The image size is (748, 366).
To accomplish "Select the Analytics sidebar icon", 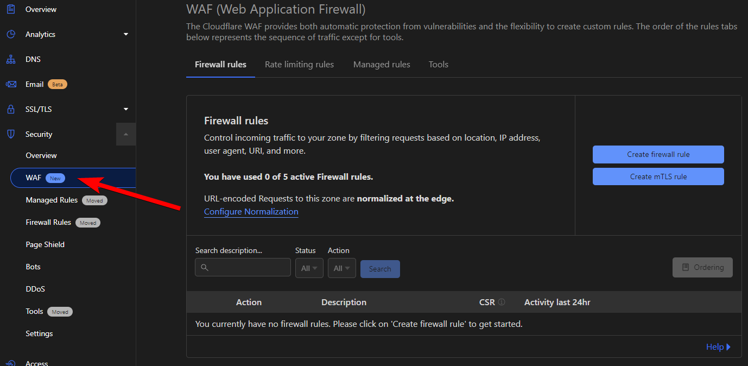I will pos(11,34).
